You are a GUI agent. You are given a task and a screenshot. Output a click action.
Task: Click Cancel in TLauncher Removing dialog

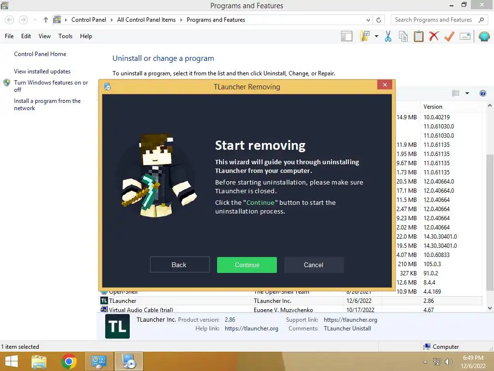click(x=314, y=265)
